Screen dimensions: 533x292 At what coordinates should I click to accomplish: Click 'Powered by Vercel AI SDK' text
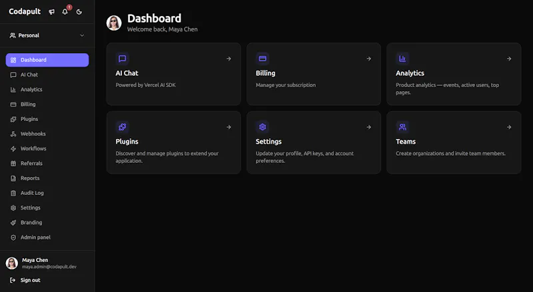pos(145,85)
